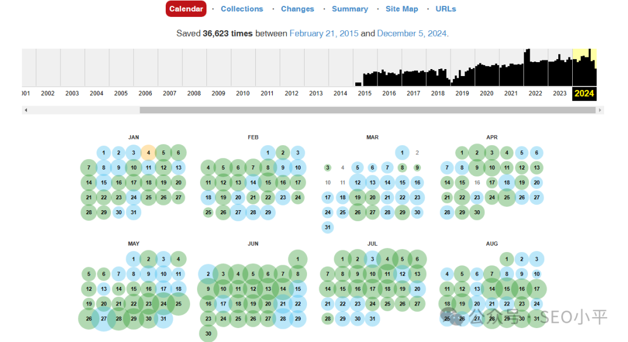Follow the February 21, 2015 link
Image resolution: width=628 pixels, height=342 pixels.
click(324, 33)
